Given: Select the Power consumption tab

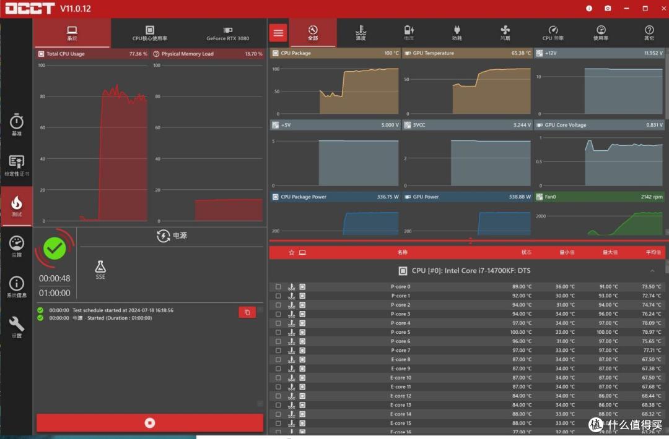Looking at the screenshot, I should point(457,33).
